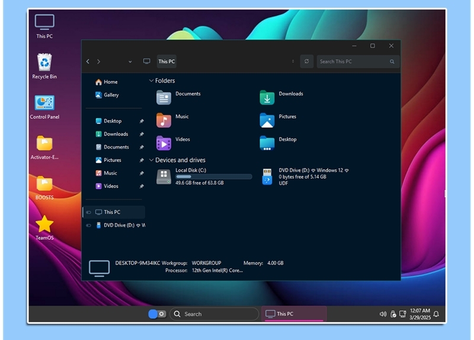Unpin Desktop from quick access
The width and height of the screenshot is (474, 340).
coord(142,121)
